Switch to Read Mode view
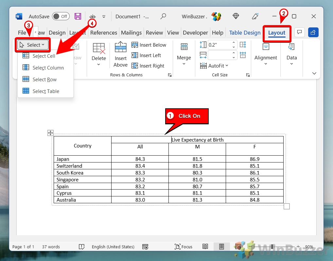This screenshot has width=333, height=261. (x=205, y=247)
